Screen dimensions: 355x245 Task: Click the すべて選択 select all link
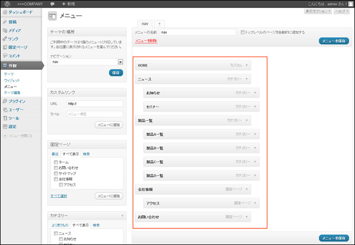59,196
